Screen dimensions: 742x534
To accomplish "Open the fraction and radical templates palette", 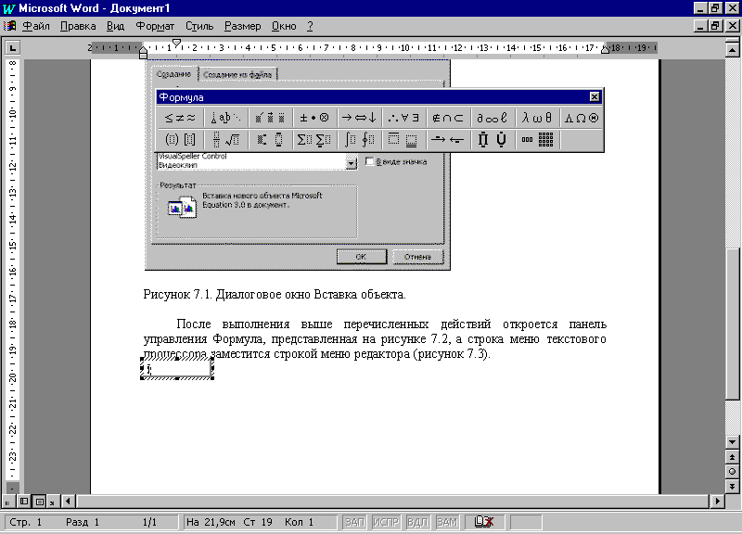I will [225, 140].
